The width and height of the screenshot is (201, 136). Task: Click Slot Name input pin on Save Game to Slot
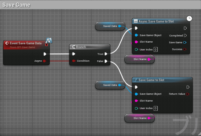[x=137, y=101]
